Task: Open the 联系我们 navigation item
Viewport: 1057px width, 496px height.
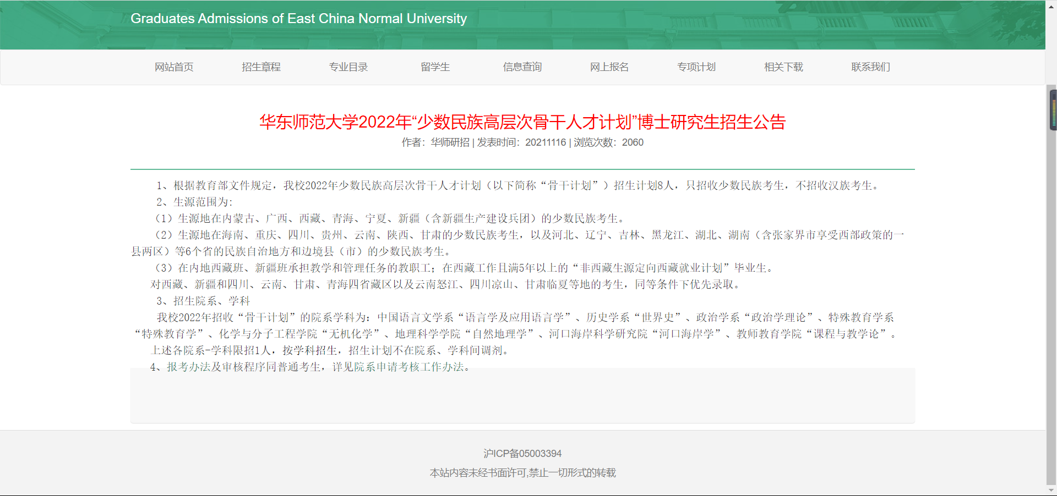Action: [x=870, y=67]
